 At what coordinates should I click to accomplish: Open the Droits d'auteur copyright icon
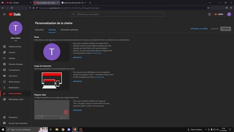(4, 82)
